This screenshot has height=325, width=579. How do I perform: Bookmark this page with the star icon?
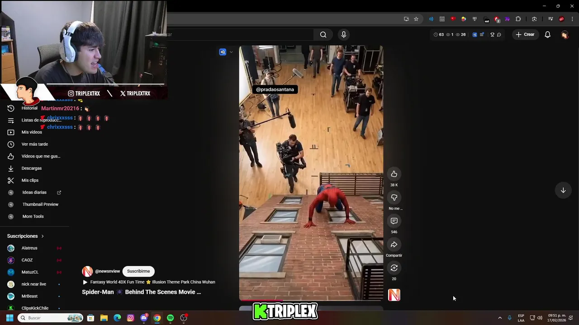[416, 19]
